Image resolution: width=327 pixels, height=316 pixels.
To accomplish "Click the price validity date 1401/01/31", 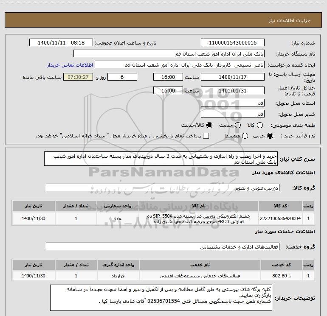I will [x=233, y=90].
